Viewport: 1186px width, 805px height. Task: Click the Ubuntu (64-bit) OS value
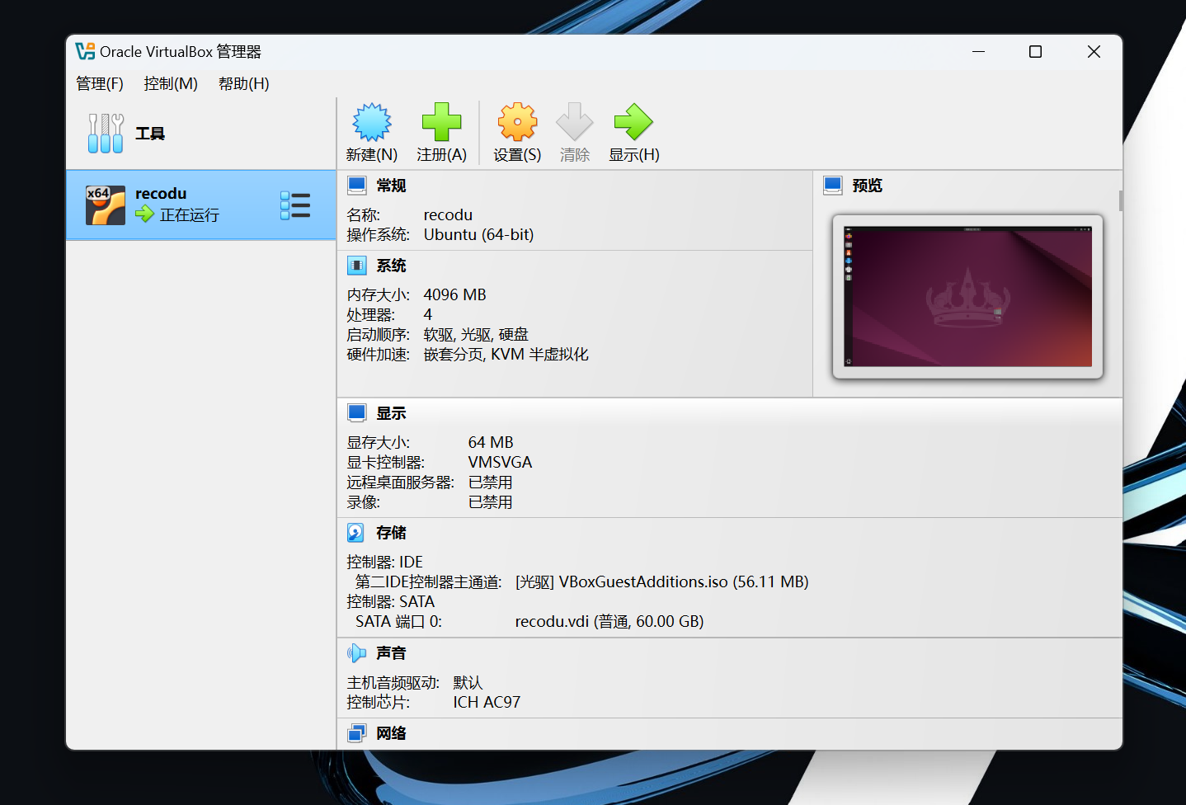coord(478,234)
